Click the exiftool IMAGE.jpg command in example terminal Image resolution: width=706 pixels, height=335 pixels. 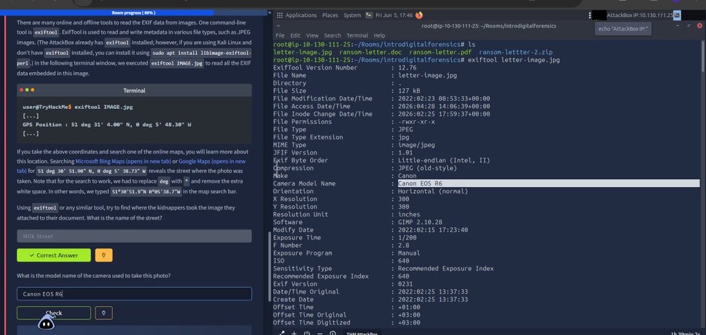click(x=104, y=108)
